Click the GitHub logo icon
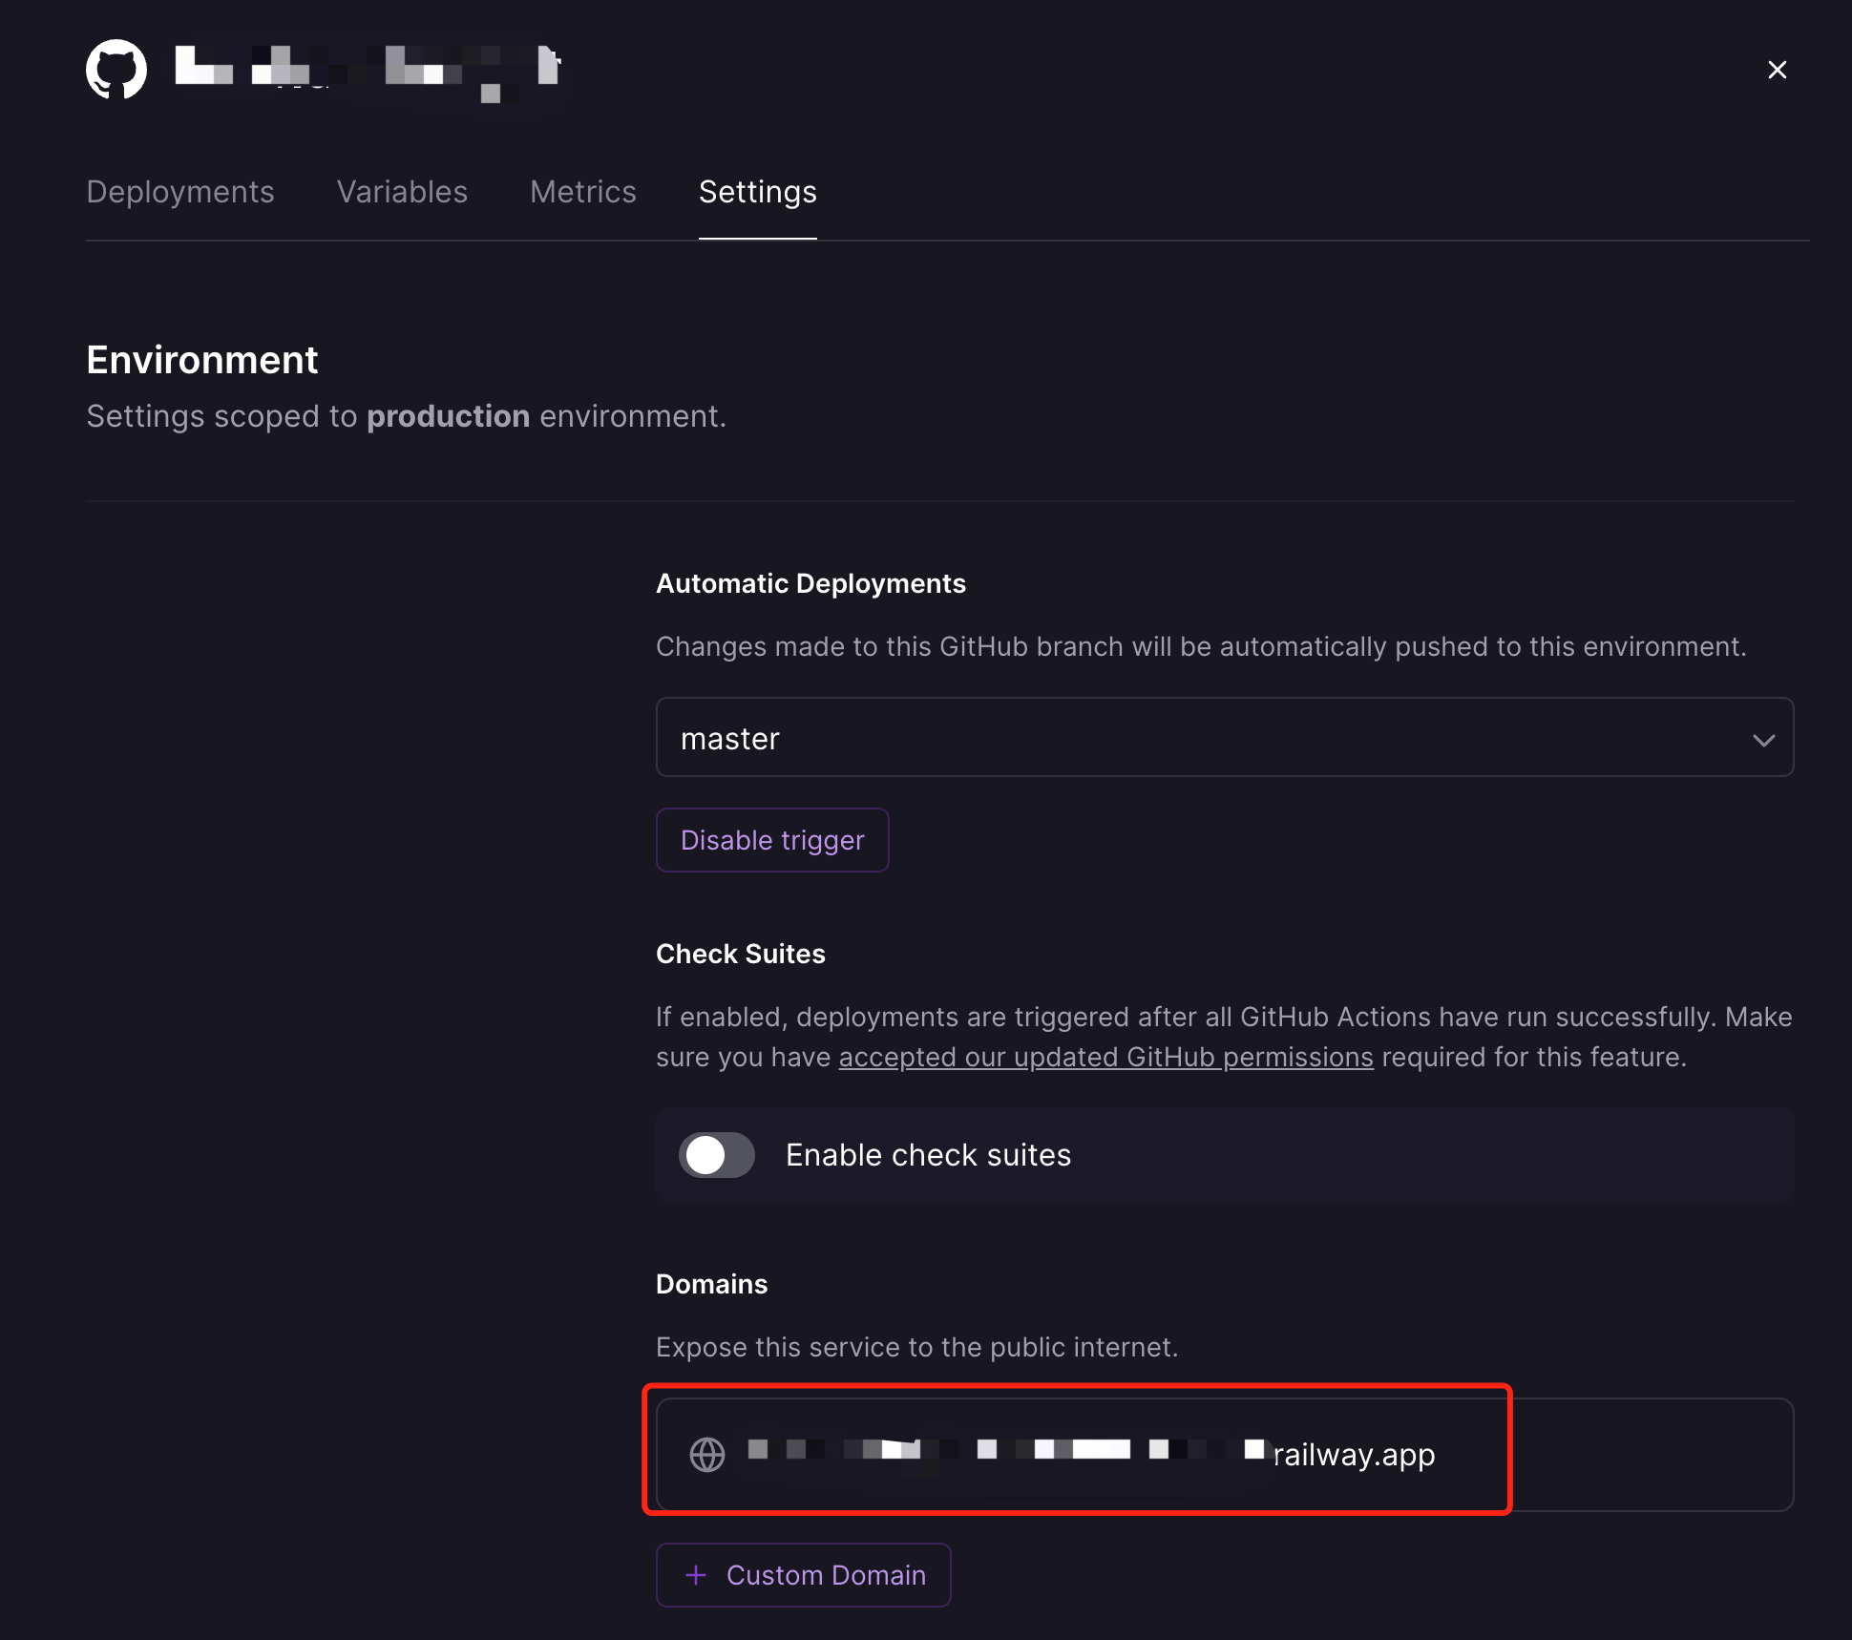This screenshot has width=1852, height=1640. point(116,69)
